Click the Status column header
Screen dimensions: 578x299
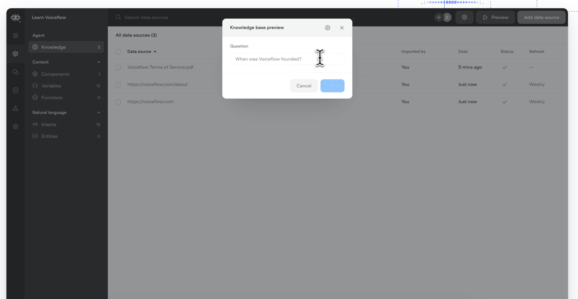[507, 51]
